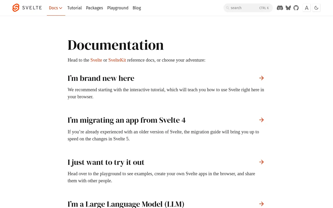Image resolution: width=333 pixels, height=208 pixels.
Task: Click the arrow beside 'I just want to try it out'
Action: pos(261,162)
